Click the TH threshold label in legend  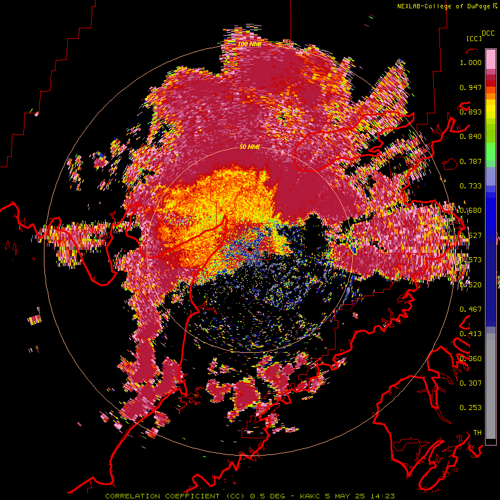coord(477,433)
